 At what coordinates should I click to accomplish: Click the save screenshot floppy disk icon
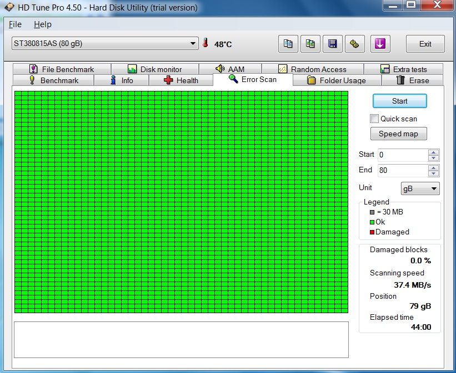coord(332,44)
